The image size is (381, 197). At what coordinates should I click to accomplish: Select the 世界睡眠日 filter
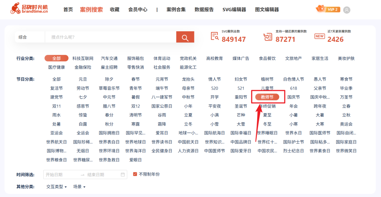tap(267, 133)
